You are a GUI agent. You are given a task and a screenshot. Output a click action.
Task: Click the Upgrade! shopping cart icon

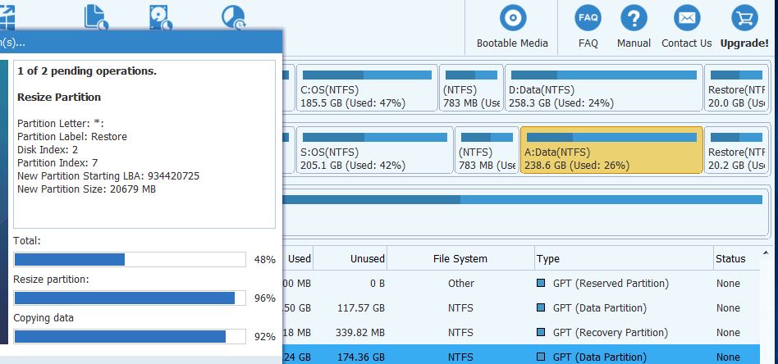(744, 18)
